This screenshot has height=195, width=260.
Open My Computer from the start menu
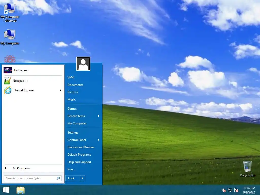click(83, 123)
